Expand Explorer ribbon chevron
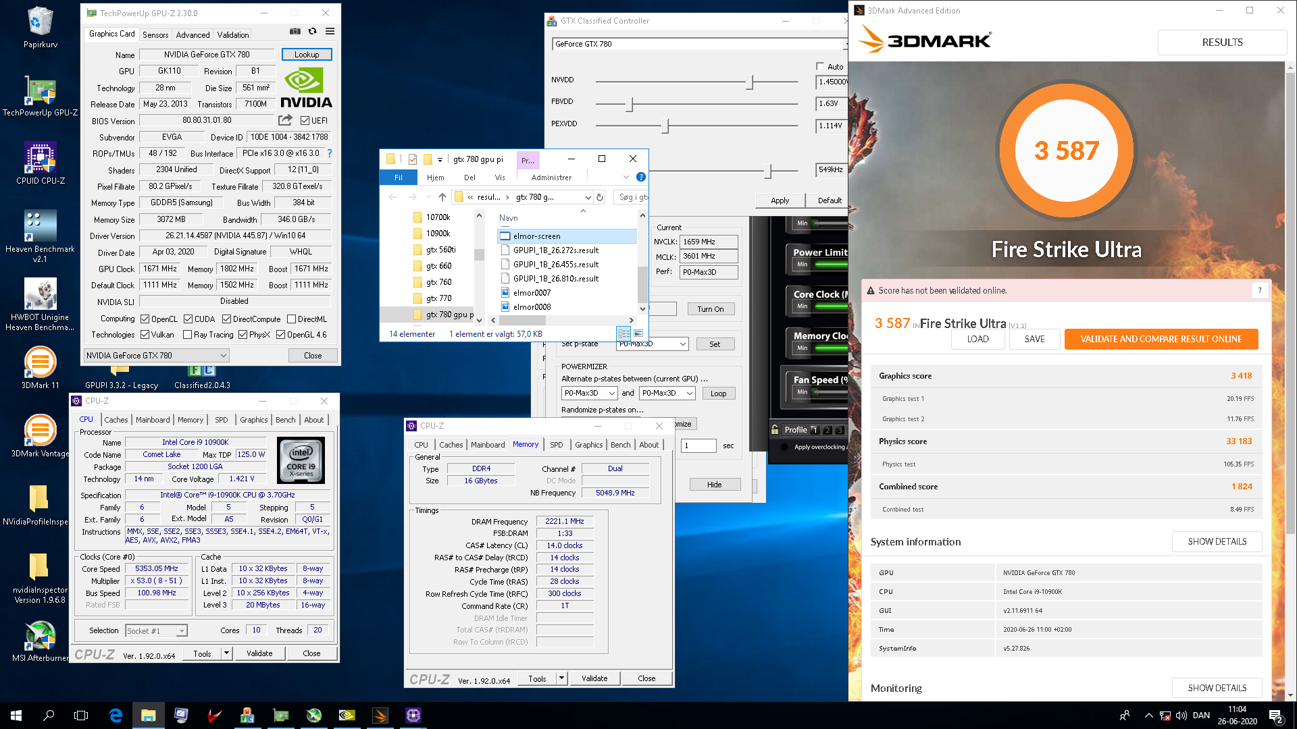Image resolution: width=1297 pixels, height=729 pixels. coord(626,177)
